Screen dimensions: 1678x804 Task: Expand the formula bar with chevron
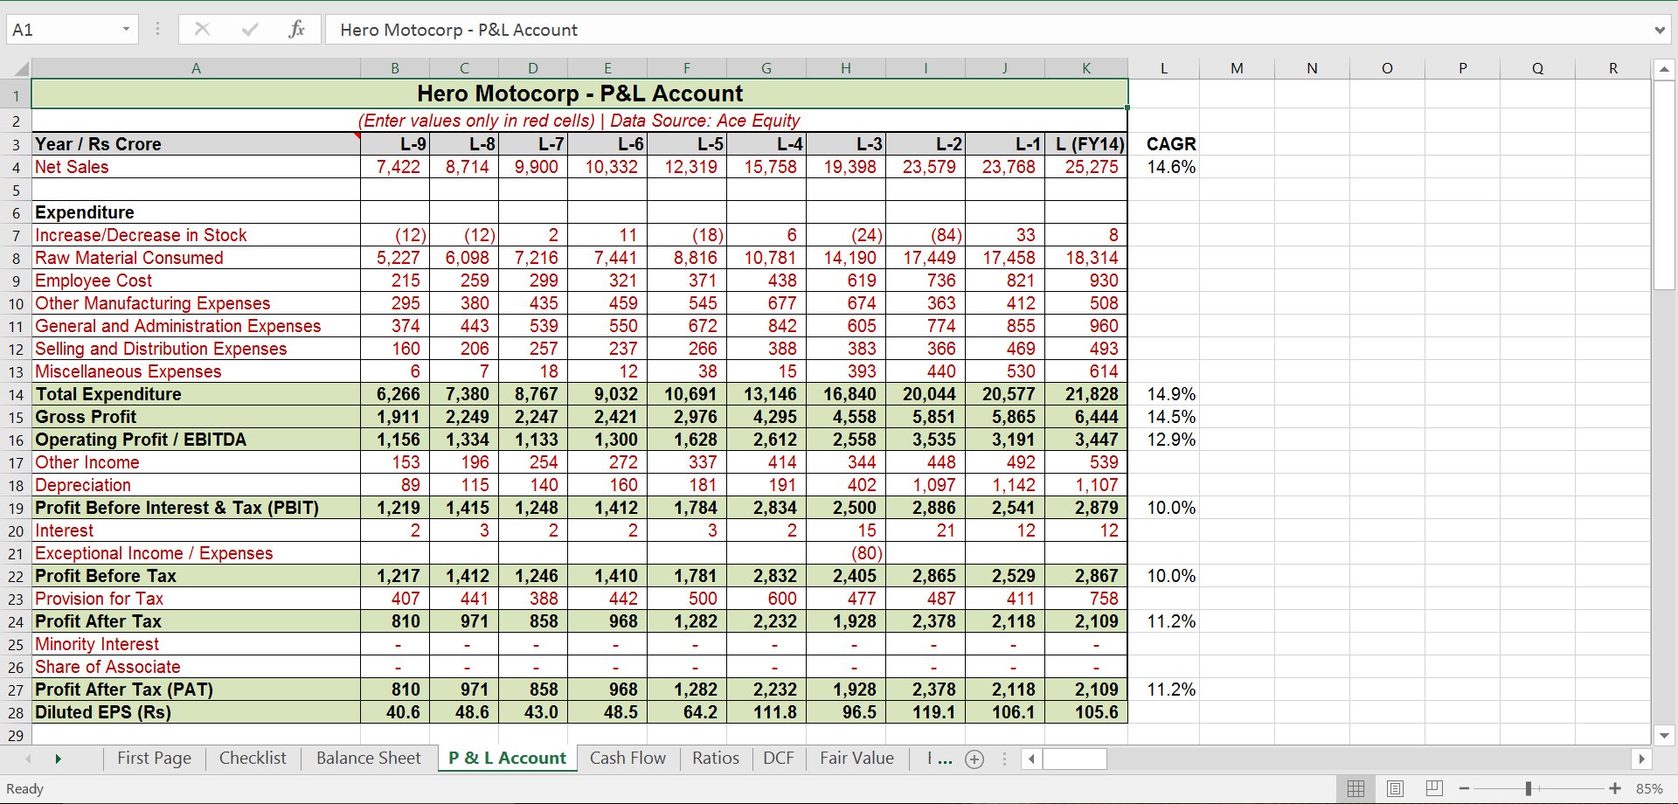1659,30
